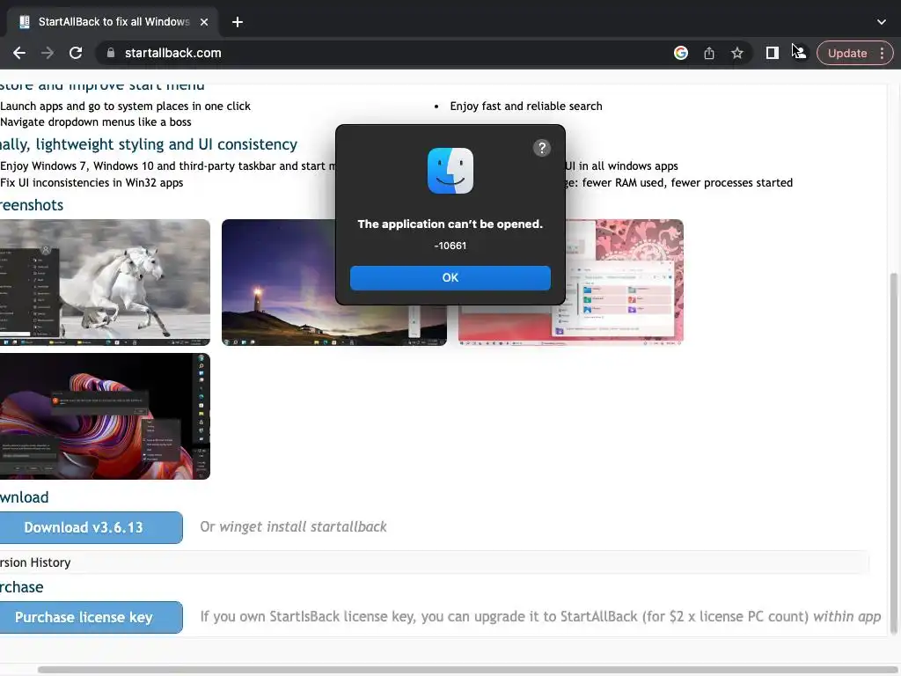Image resolution: width=901 pixels, height=676 pixels.
Task: Click OK in the error dialog
Action: (450, 277)
